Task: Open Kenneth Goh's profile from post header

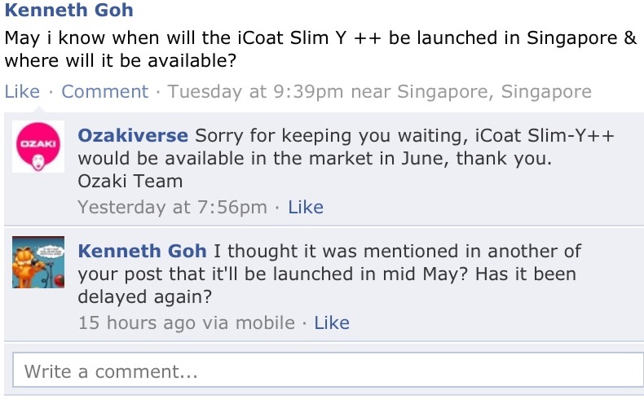Action: click(69, 11)
